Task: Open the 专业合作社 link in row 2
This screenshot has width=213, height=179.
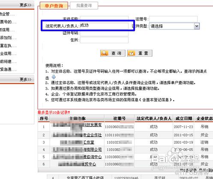Action: pos(93,135)
